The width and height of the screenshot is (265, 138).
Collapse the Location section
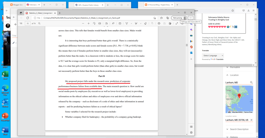click(227, 75)
